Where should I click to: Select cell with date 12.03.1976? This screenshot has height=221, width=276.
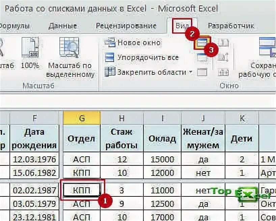(35, 159)
